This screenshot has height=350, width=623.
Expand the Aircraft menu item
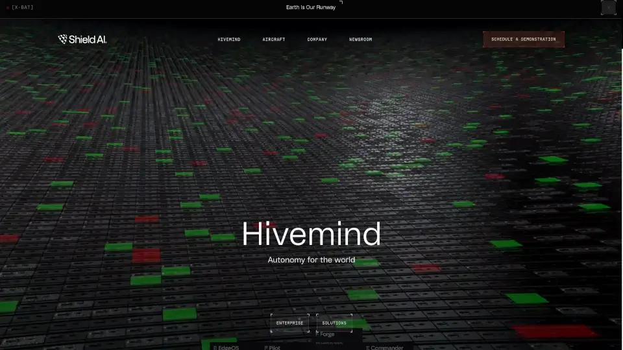(x=273, y=40)
